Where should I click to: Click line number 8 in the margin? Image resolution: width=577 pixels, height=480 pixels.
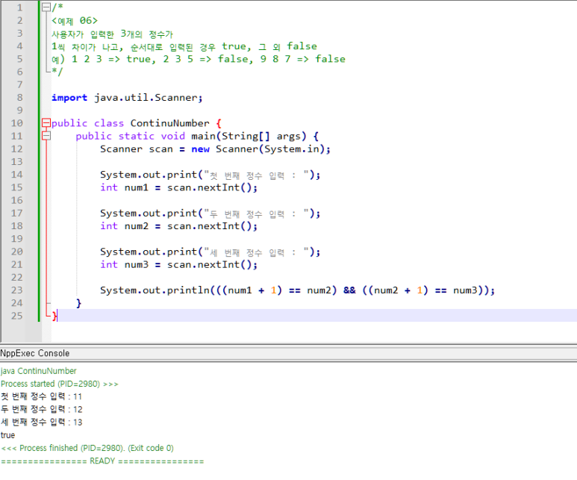pos(19,98)
